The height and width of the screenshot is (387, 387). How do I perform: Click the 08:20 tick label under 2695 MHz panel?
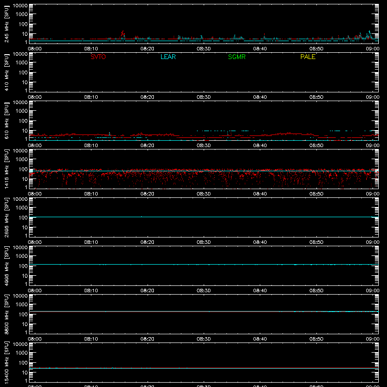point(148,242)
